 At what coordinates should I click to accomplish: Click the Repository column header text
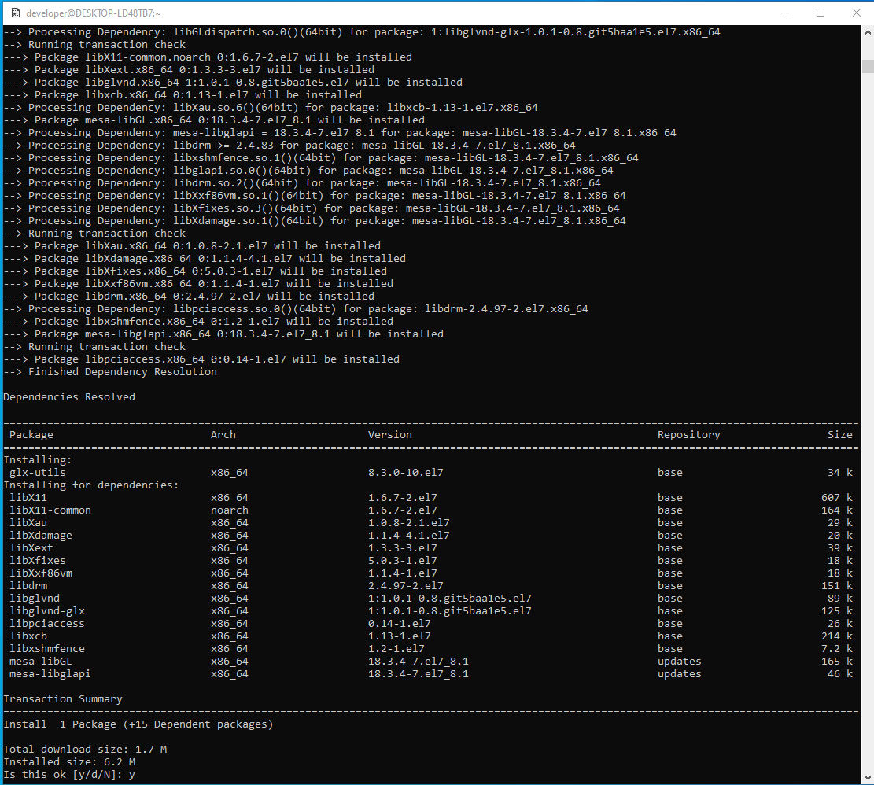coord(688,435)
